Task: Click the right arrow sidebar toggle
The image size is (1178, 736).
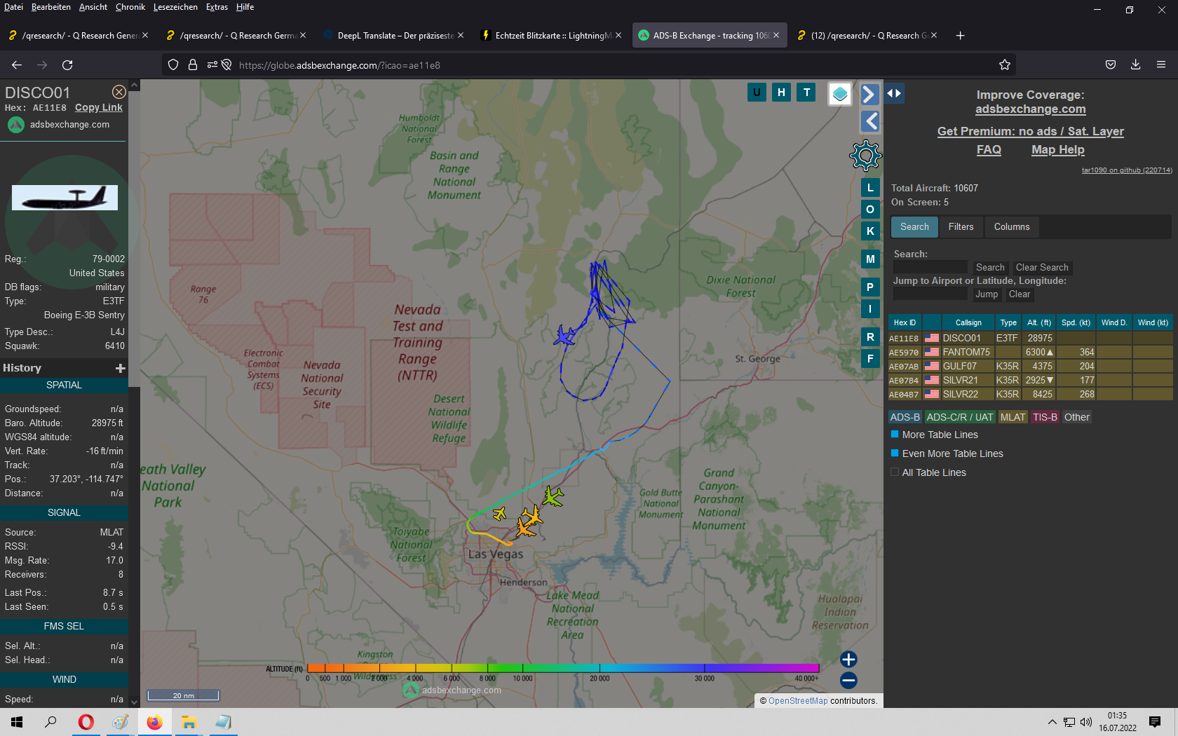Action: (x=869, y=94)
